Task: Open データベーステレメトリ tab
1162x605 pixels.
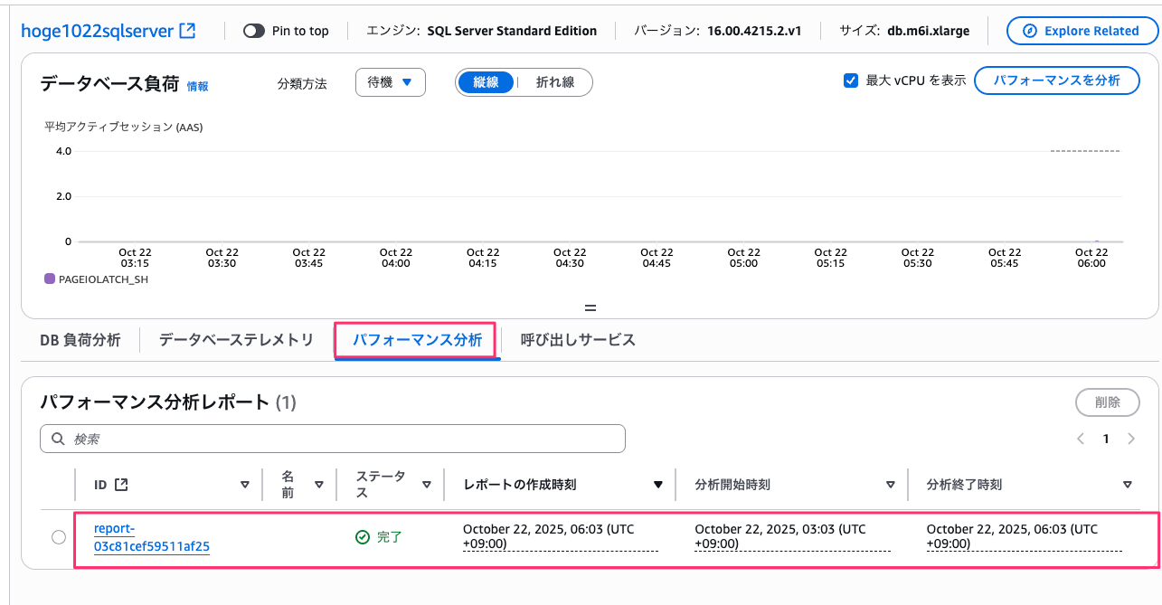Action: [236, 340]
